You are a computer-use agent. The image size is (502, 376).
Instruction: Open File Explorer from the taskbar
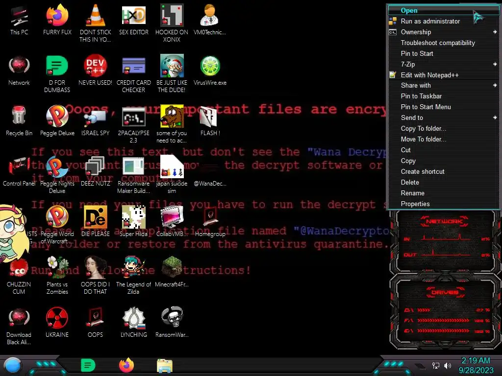click(x=165, y=366)
